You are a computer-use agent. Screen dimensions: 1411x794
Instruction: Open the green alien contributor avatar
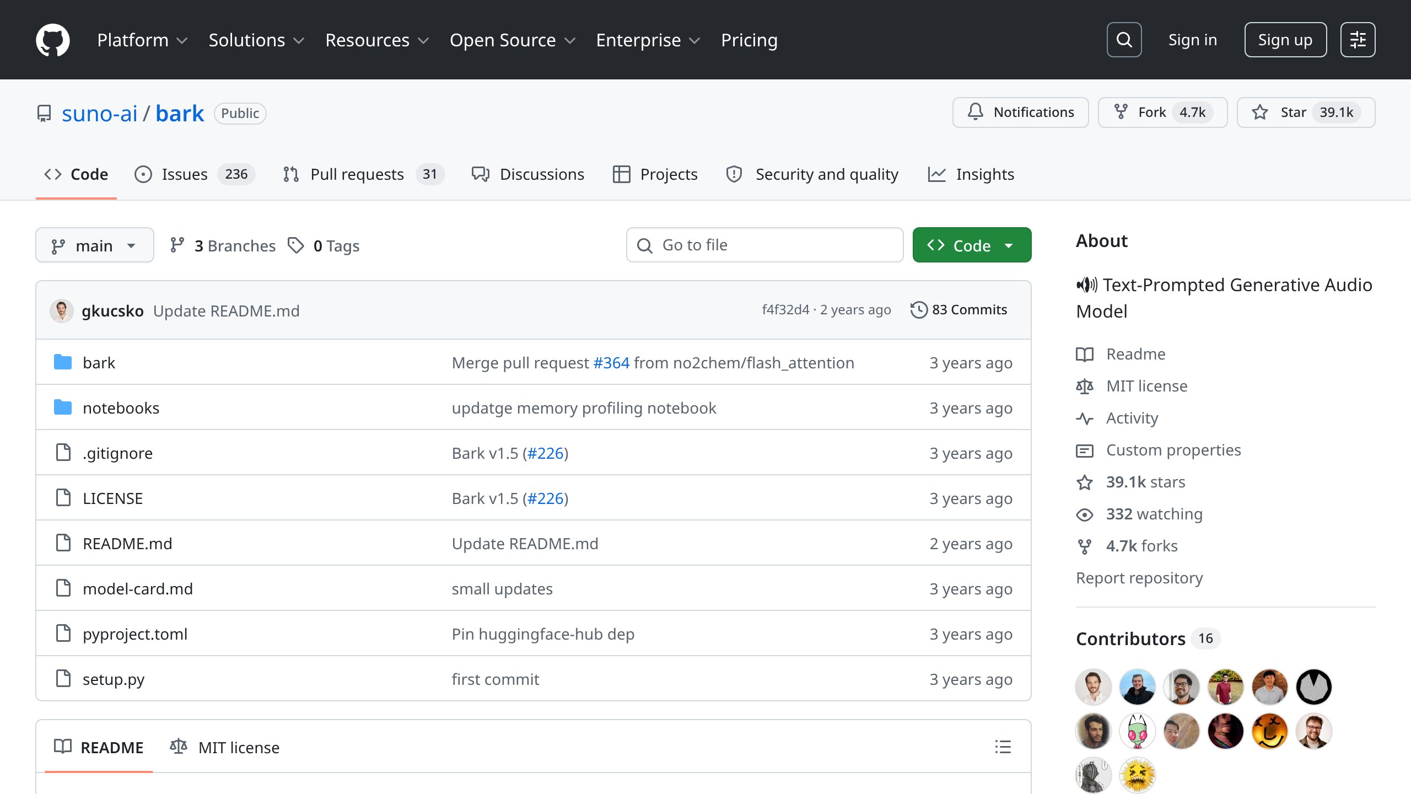tap(1138, 731)
